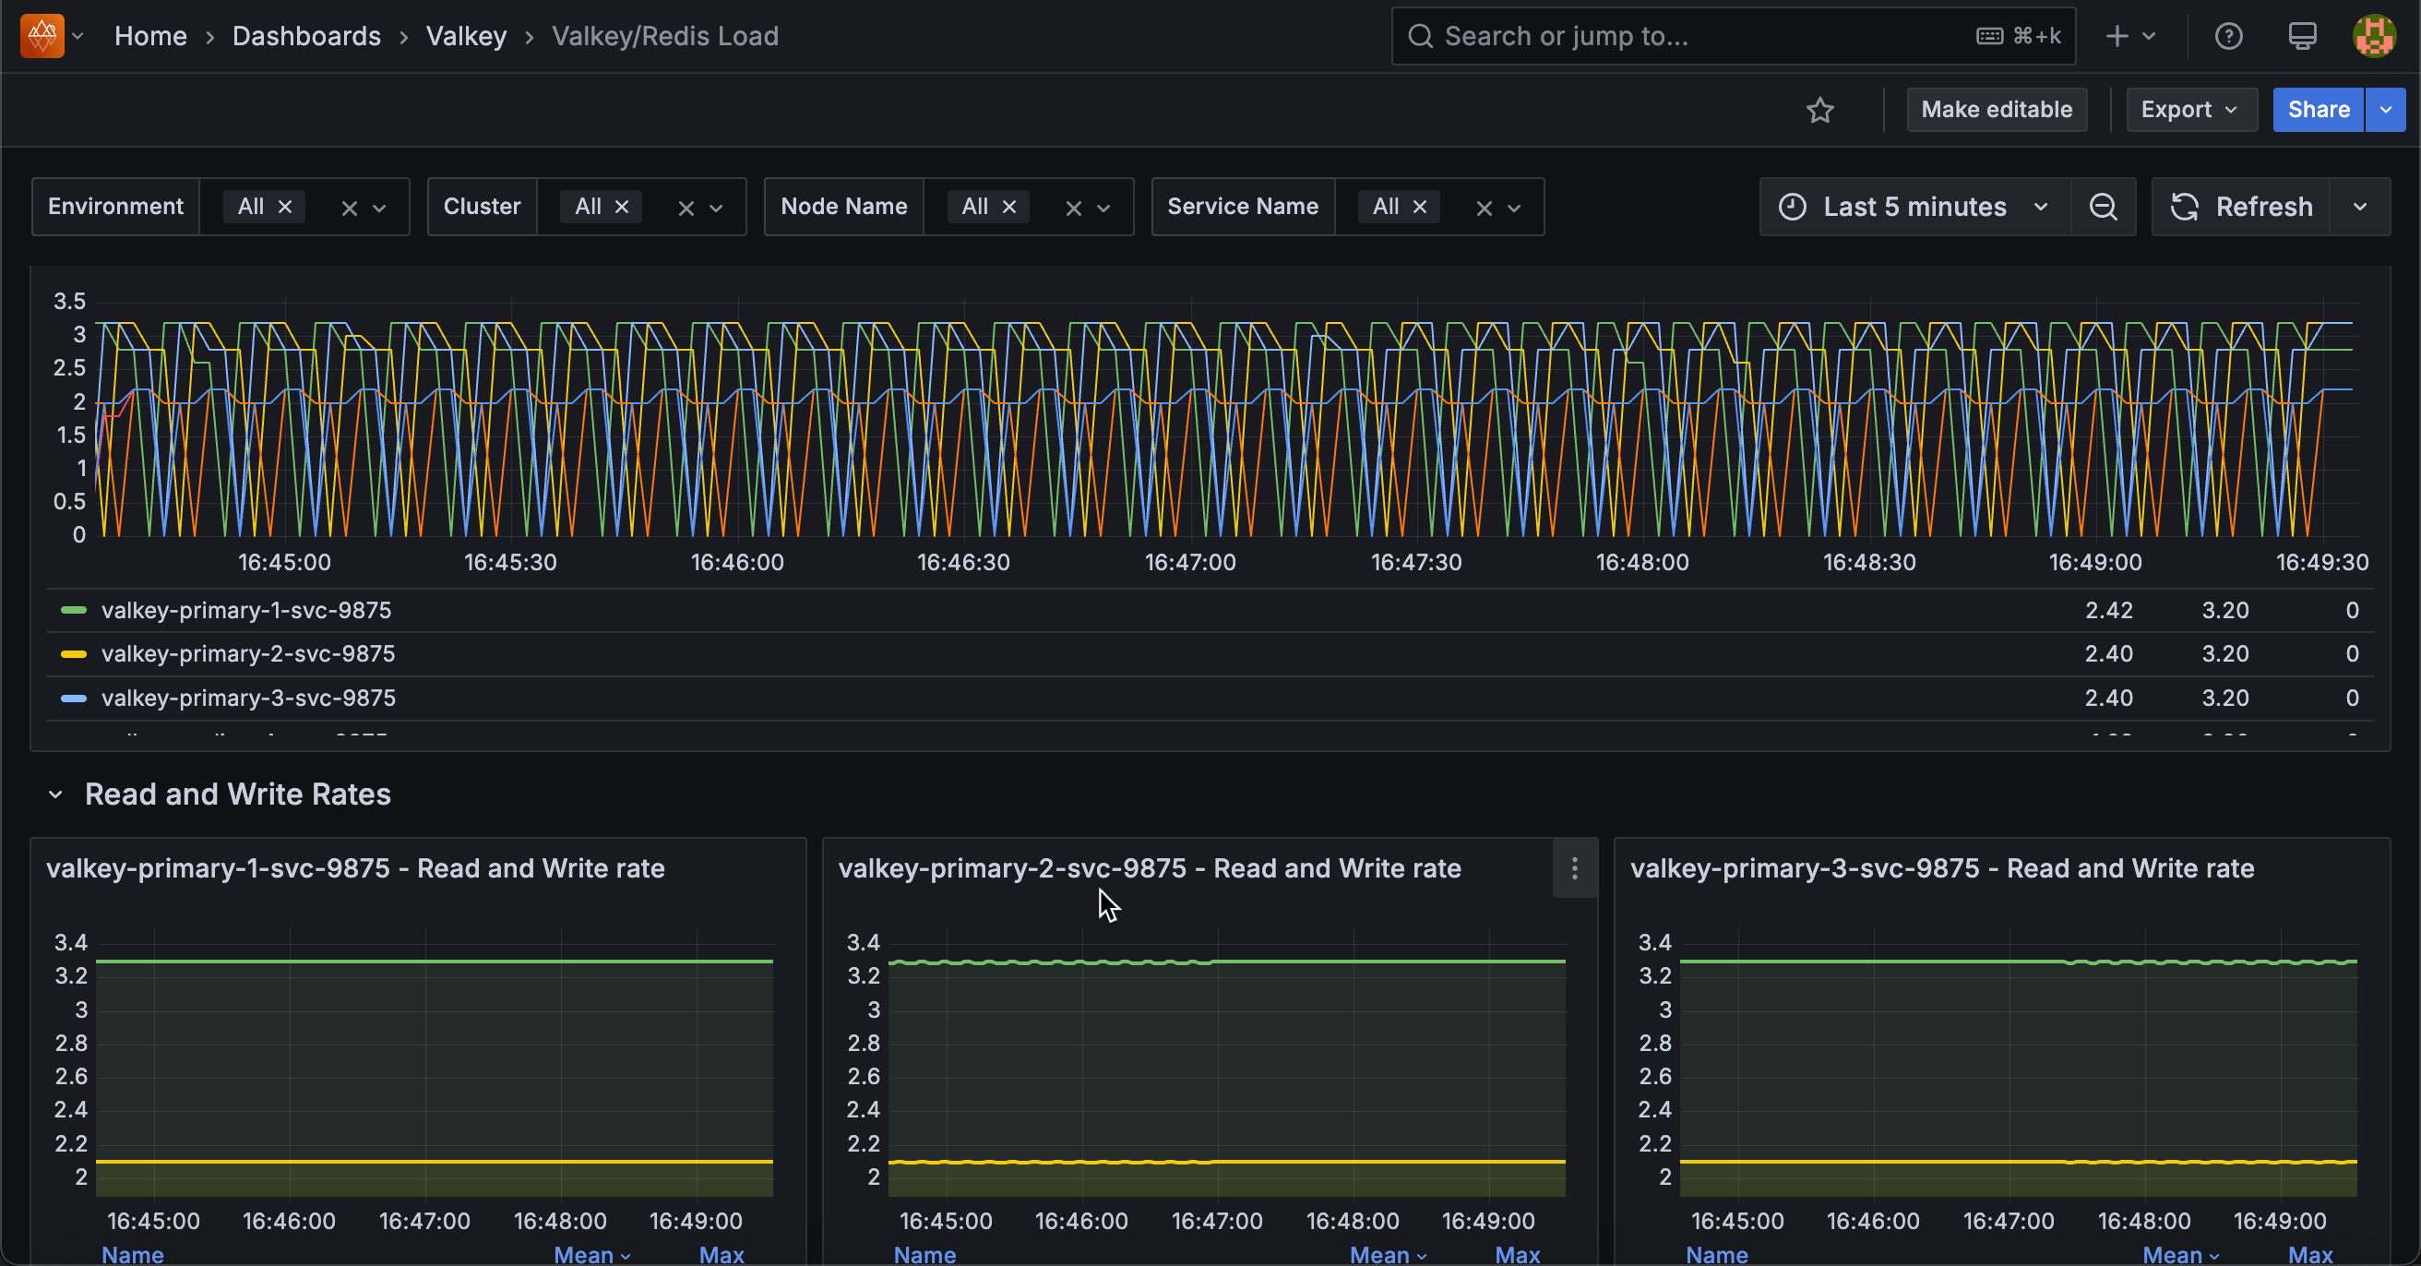Click the Make editable button

pyautogui.click(x=1997, y=110)
